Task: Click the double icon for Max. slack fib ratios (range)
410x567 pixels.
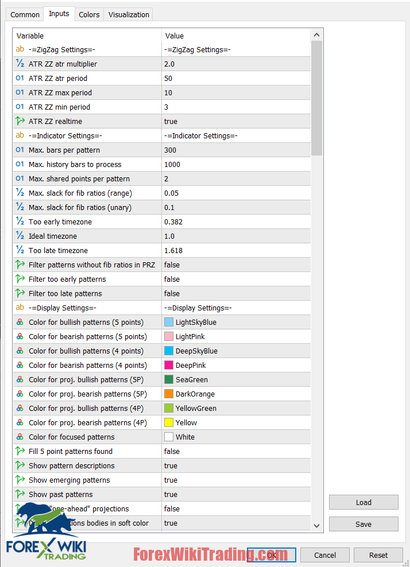Action: pos(20,192)
